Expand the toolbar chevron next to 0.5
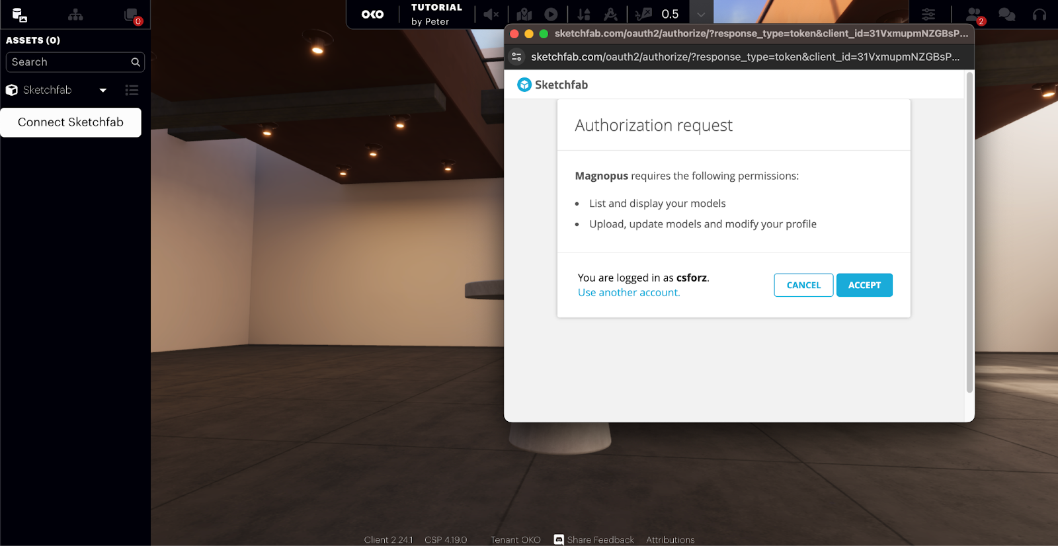1058x546 pixels. pos(701,14)
